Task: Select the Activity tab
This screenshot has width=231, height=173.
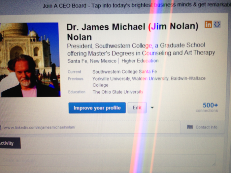Action: 10,143
